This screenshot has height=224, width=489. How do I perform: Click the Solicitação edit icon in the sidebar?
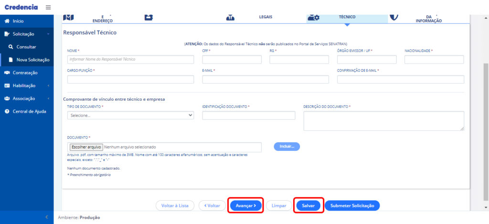pyautogui.click(x=7, y=34)
